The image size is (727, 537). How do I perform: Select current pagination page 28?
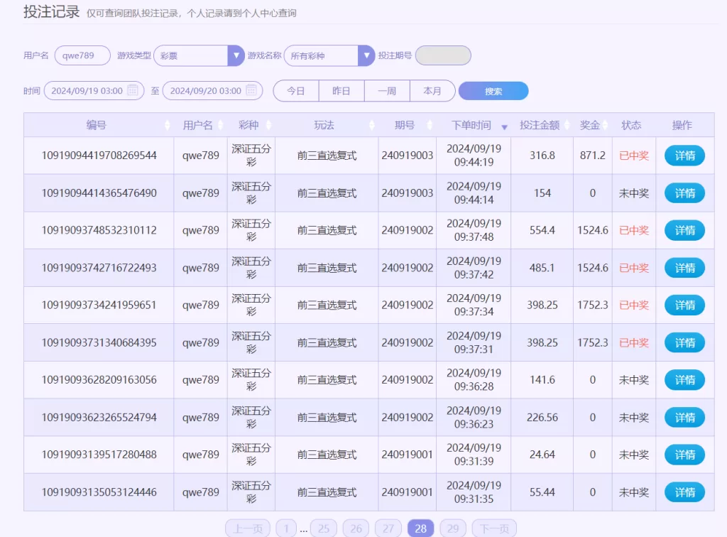(x=420, y=528)
